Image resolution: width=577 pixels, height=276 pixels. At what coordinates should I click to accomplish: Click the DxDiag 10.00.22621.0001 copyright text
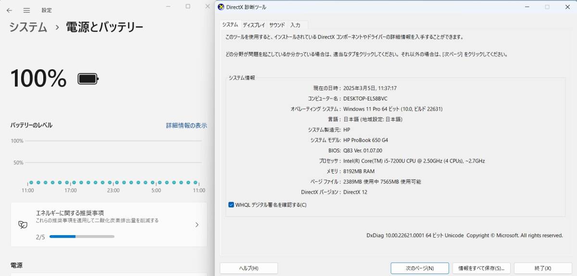[x=464, y=236]
